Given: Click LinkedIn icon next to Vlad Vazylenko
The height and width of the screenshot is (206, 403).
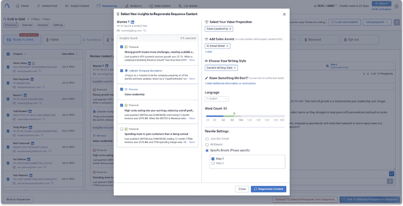Looking at the screenshot, I should click(x=32, y=79).
